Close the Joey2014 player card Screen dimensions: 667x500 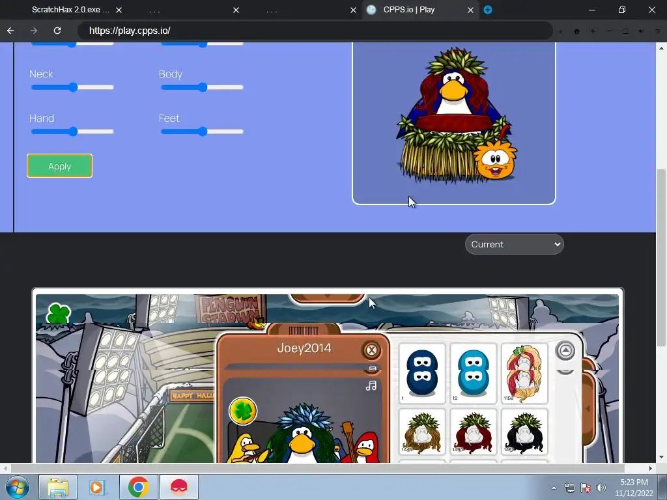pos(371,350)
